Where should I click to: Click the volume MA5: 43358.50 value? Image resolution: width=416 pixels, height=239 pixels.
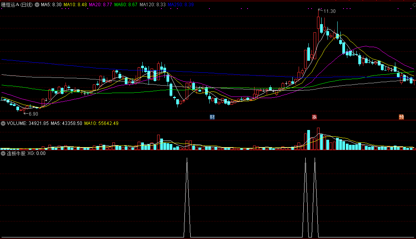click(x=66, y=123)
